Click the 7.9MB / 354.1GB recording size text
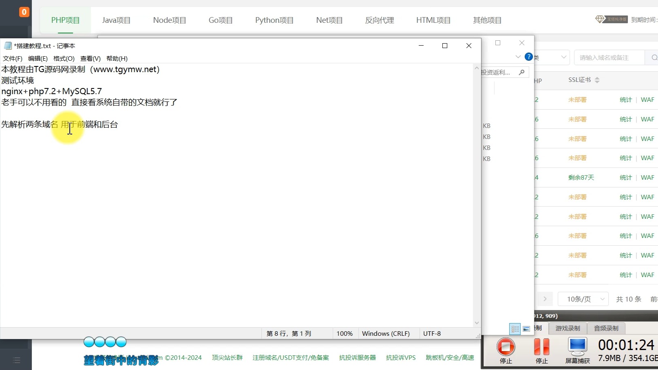The width and height of the screenshot is (658, 370). pyautogui.click(x=628, y=358)
